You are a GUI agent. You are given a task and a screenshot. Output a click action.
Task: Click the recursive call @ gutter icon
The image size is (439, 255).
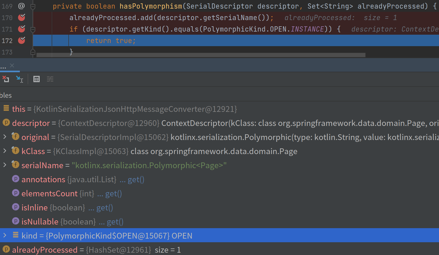[21, 6]
